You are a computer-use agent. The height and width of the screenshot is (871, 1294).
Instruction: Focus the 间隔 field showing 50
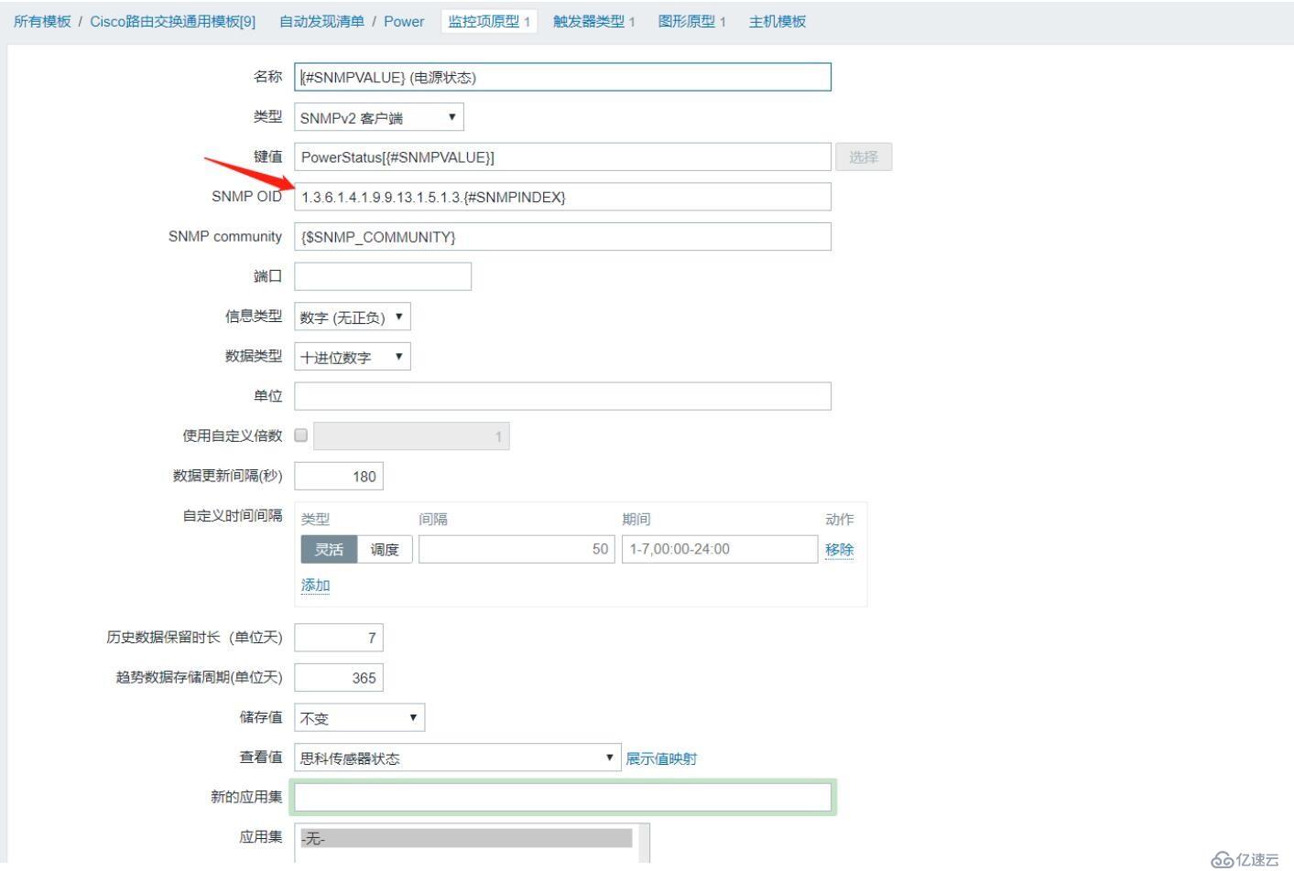click(x=517, y=549)
